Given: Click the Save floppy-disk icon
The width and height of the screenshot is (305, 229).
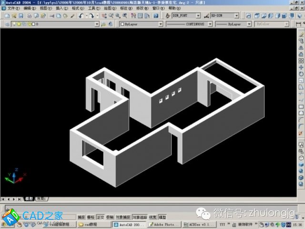Looking at the screenshot, I should click(x=20, y=16).
